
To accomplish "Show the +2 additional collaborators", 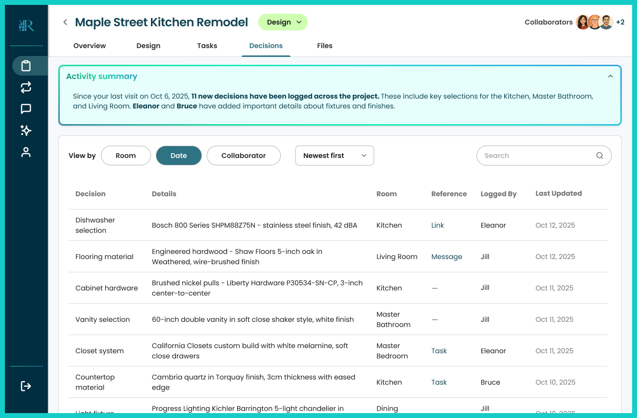I will [620, 22].
